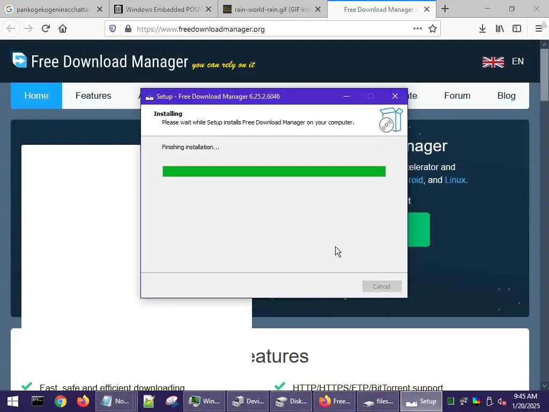Open the Firefox hamburger menu
The width and height of the screenshot is (549, 412).
pyautogui.click(x=539, y=29)
